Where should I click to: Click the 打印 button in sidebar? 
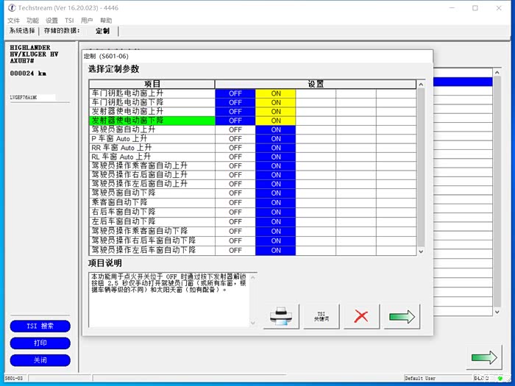40,343
